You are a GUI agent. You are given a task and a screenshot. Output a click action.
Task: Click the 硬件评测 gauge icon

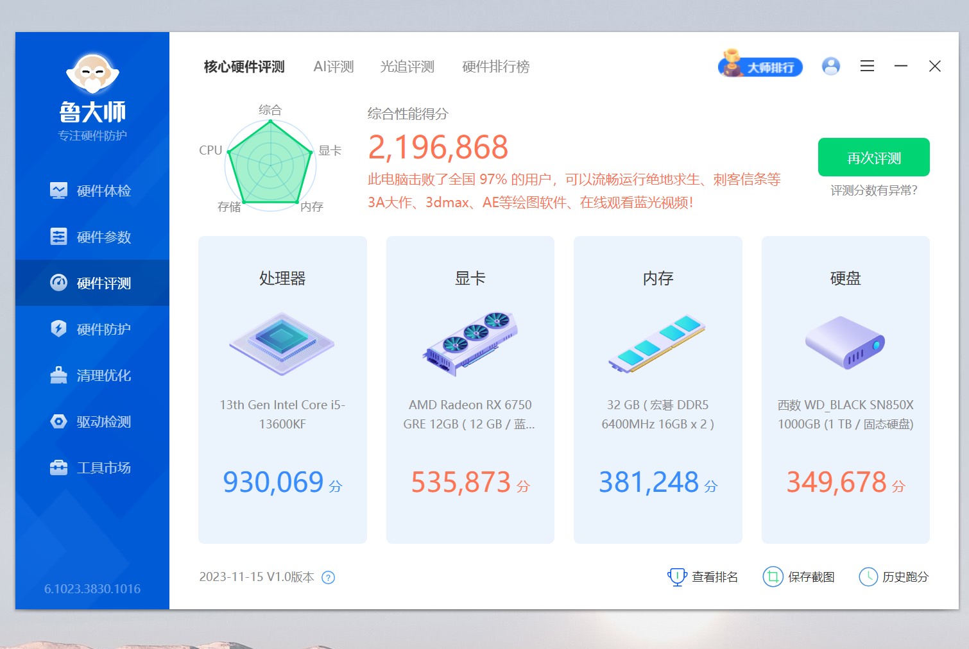click(x=58, y=283)
